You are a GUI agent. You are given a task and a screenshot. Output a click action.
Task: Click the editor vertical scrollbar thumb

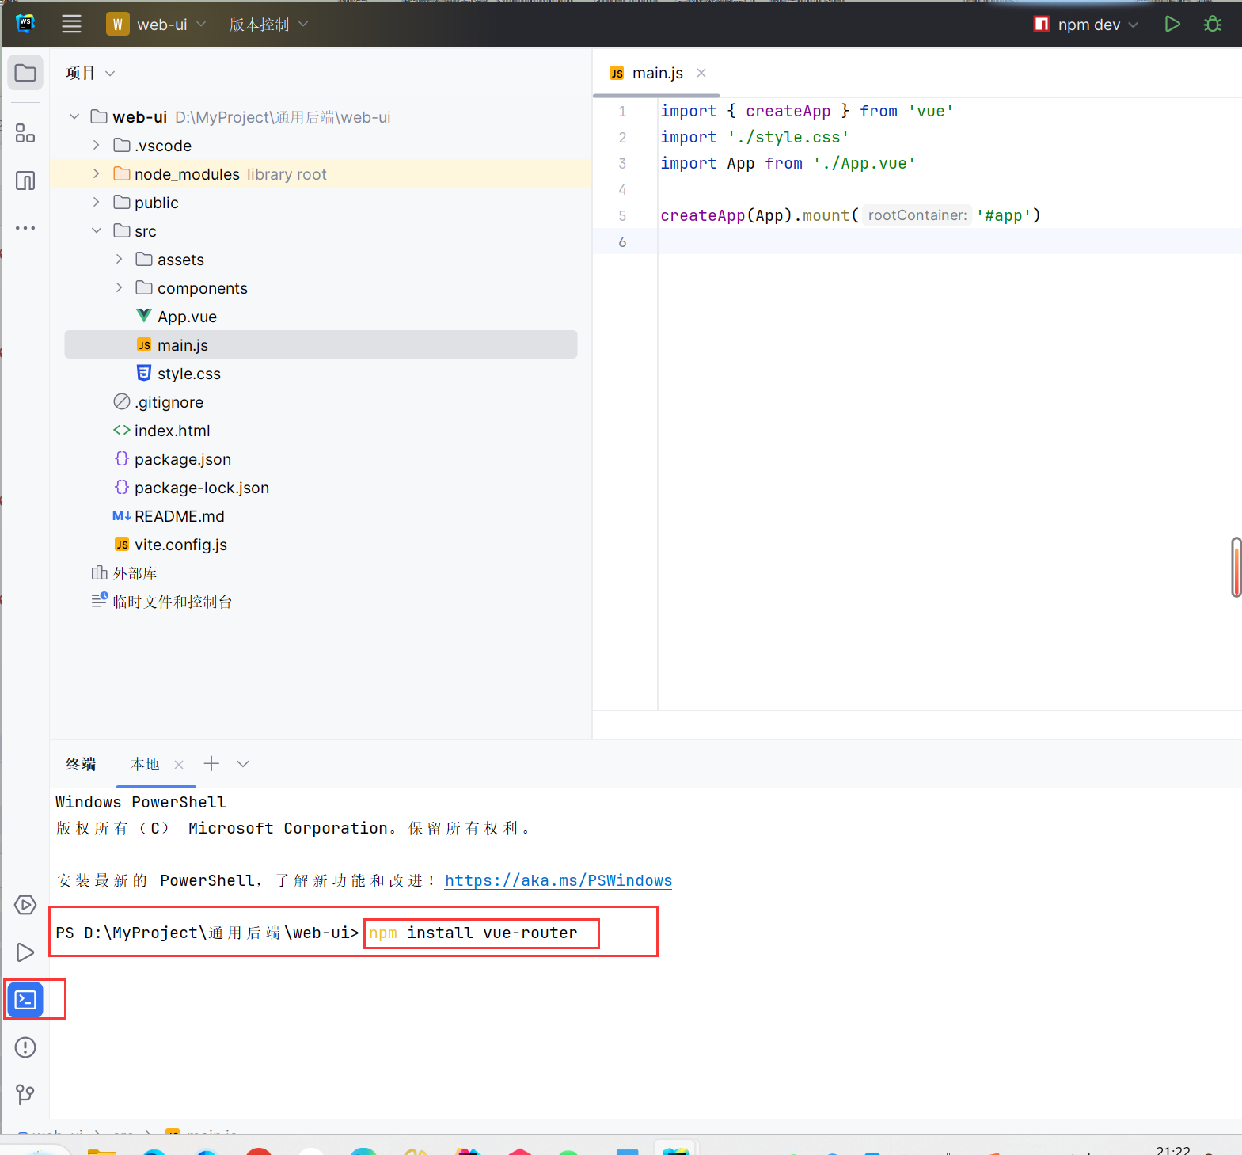pos(1236,567)
